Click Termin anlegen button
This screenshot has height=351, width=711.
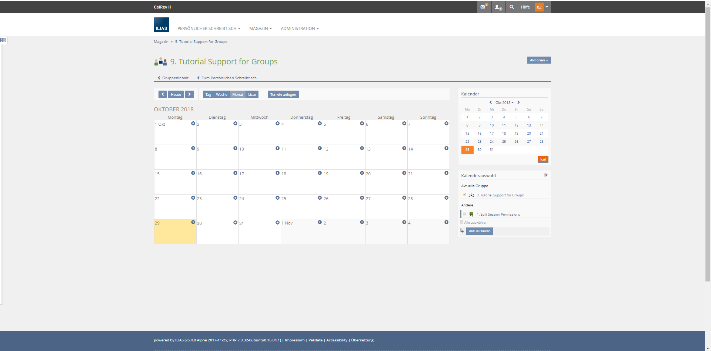pyautogui.click(x=283, y=95)
